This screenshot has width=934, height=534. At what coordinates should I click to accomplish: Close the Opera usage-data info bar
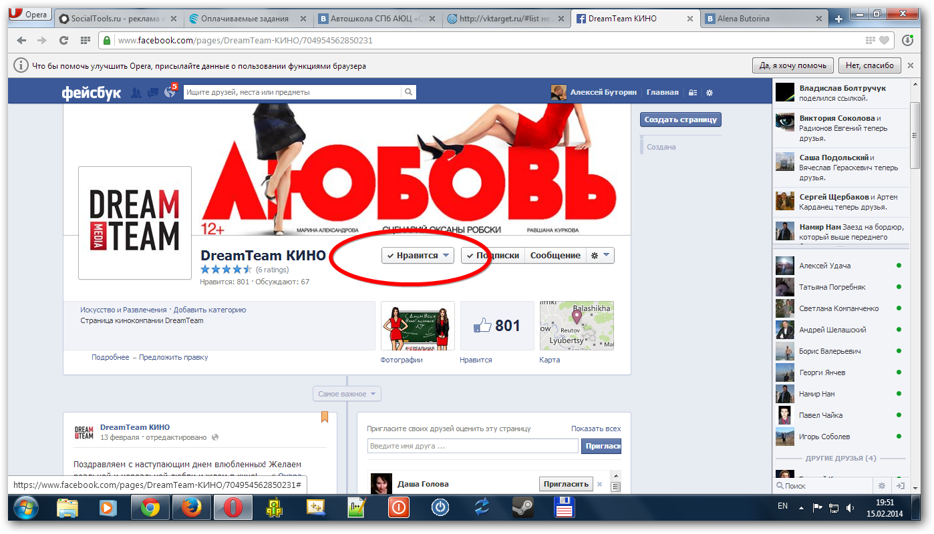pos(910,65)
